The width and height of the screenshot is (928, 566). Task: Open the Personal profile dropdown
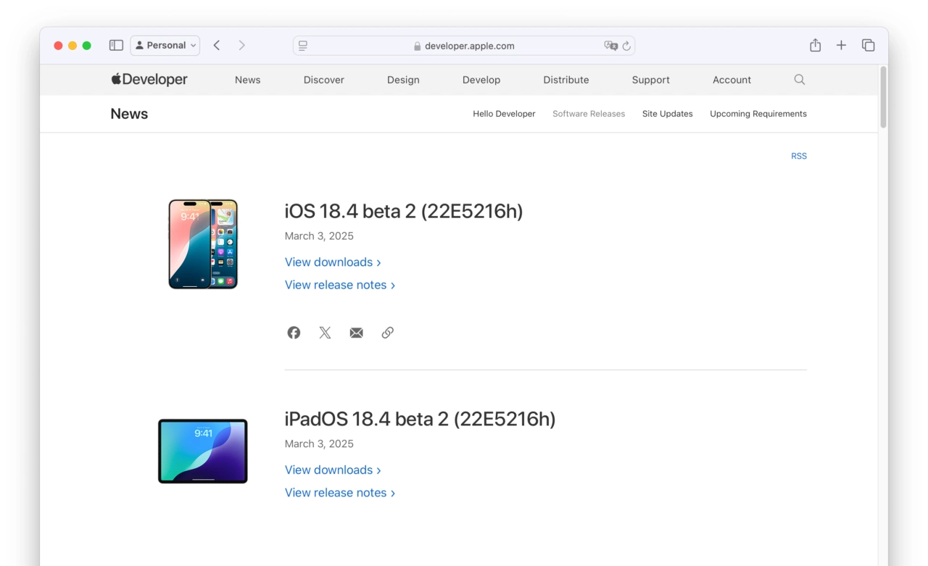[x=165, y=46]
